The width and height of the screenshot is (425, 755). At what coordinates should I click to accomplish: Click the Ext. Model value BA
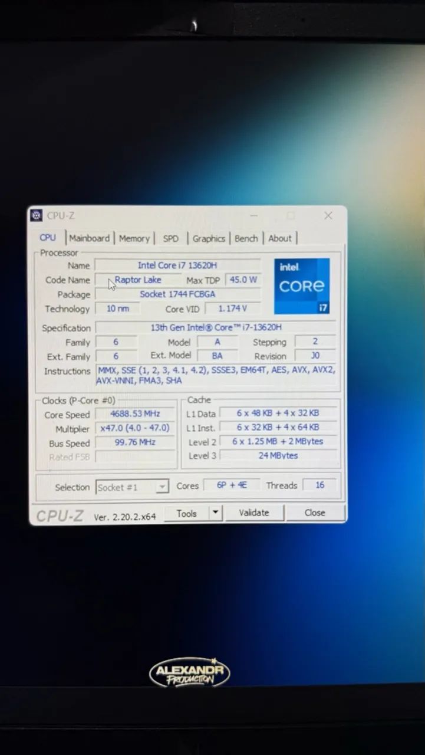[218, 356]
